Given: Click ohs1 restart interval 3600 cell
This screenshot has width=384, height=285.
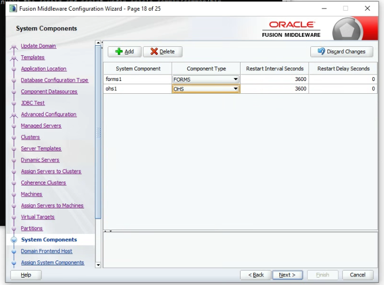Looking at the screenshot, I should 275,88.
